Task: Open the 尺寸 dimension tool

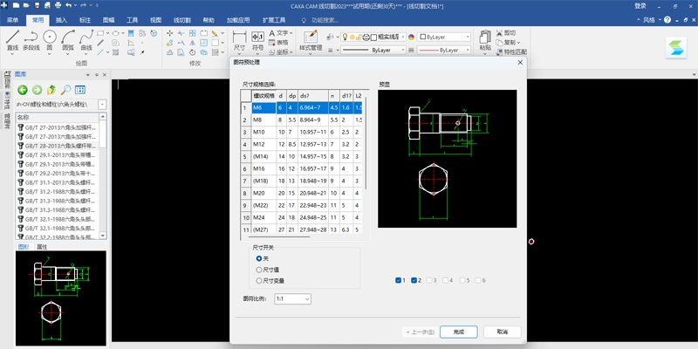Action: click(239, 40)
